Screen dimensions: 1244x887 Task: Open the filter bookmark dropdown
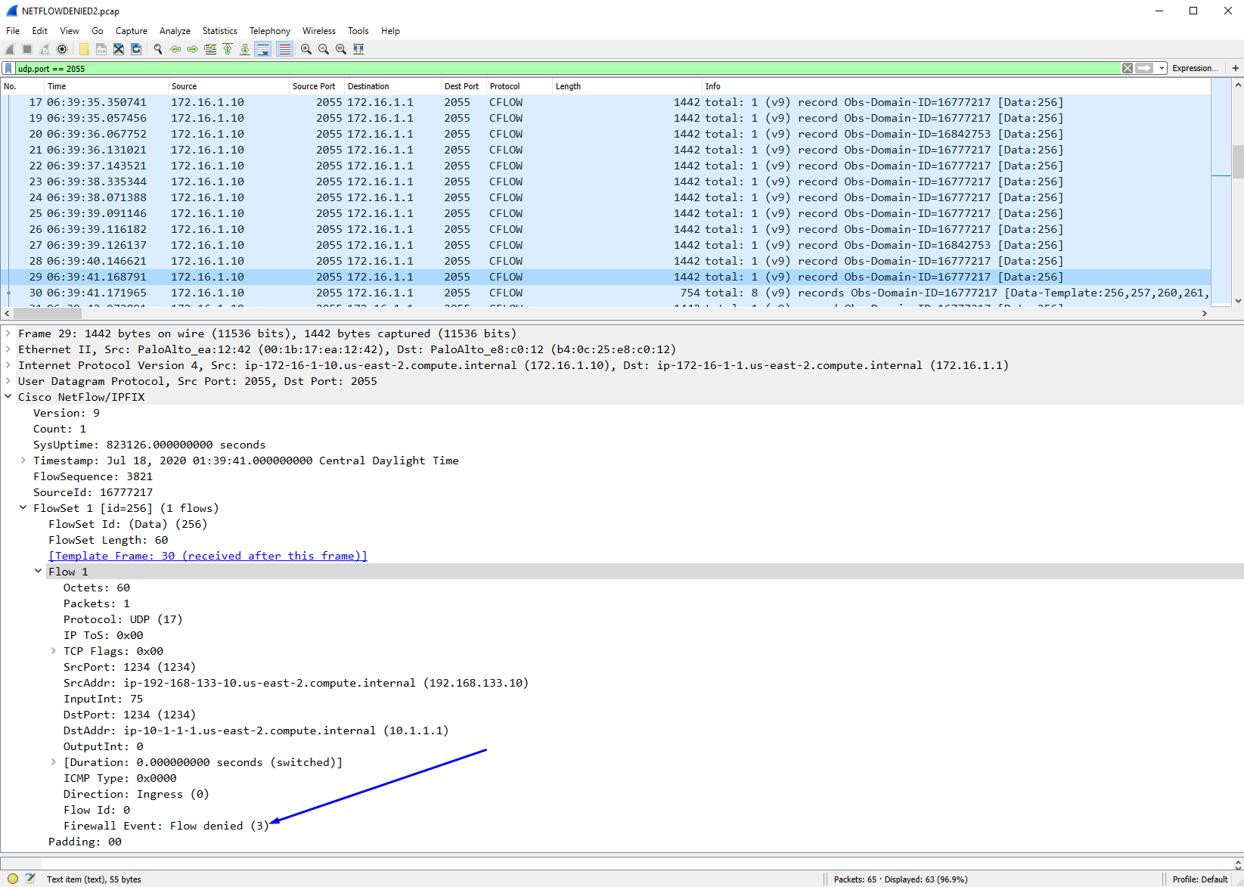pos(8,68)
